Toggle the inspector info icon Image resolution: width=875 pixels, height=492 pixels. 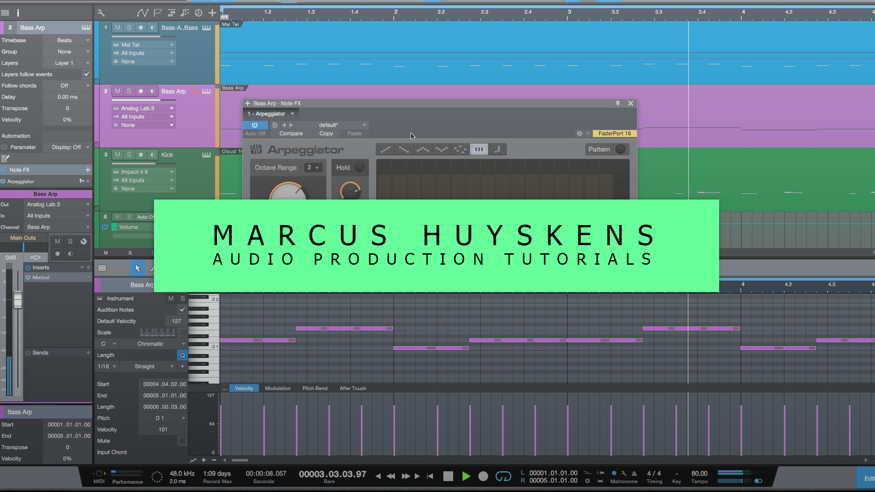coord(18,13)
